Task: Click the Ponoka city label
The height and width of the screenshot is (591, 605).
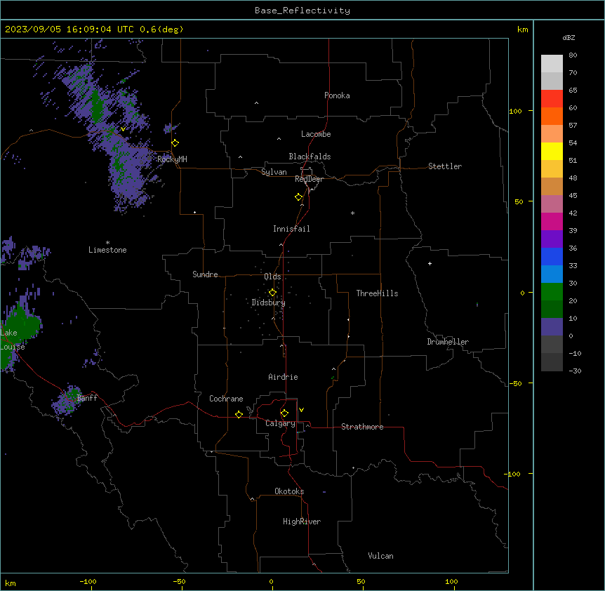Action: [337, 95]
